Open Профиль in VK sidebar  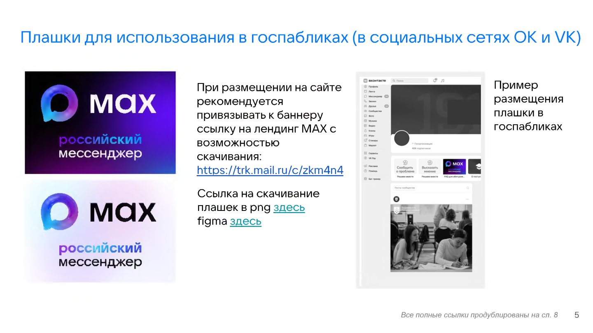371,87
